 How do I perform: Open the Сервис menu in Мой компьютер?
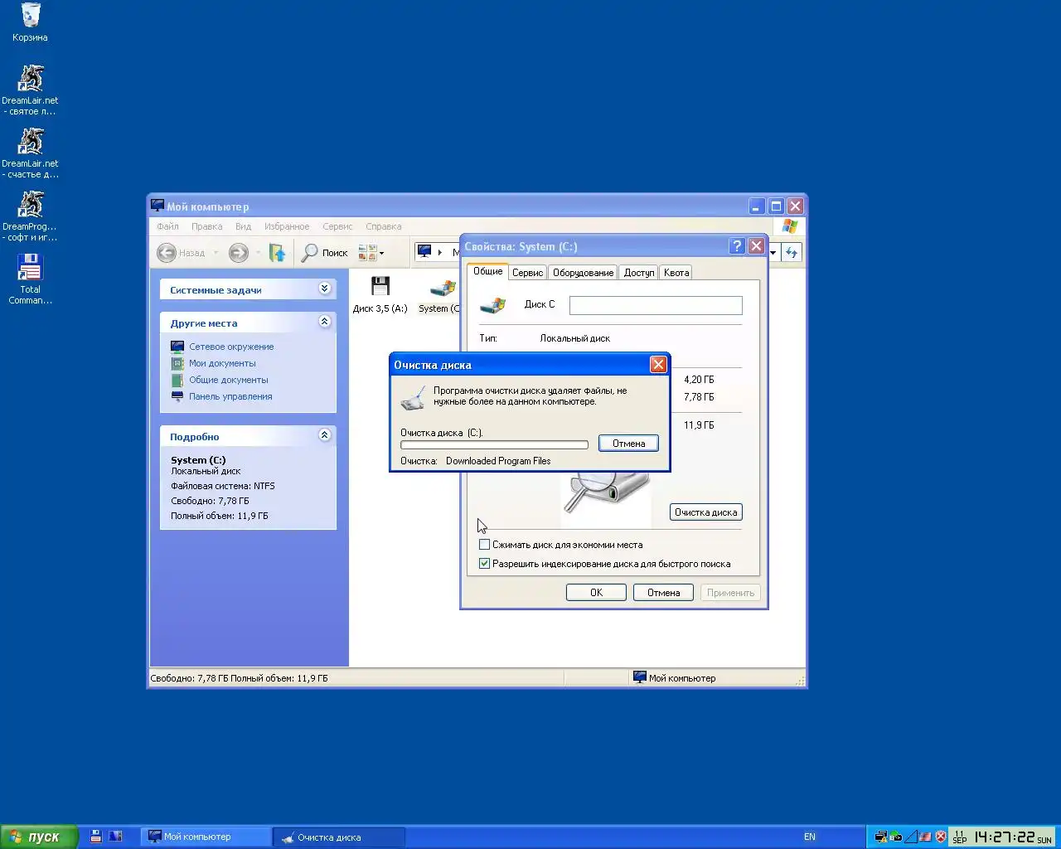click(337, 226)
